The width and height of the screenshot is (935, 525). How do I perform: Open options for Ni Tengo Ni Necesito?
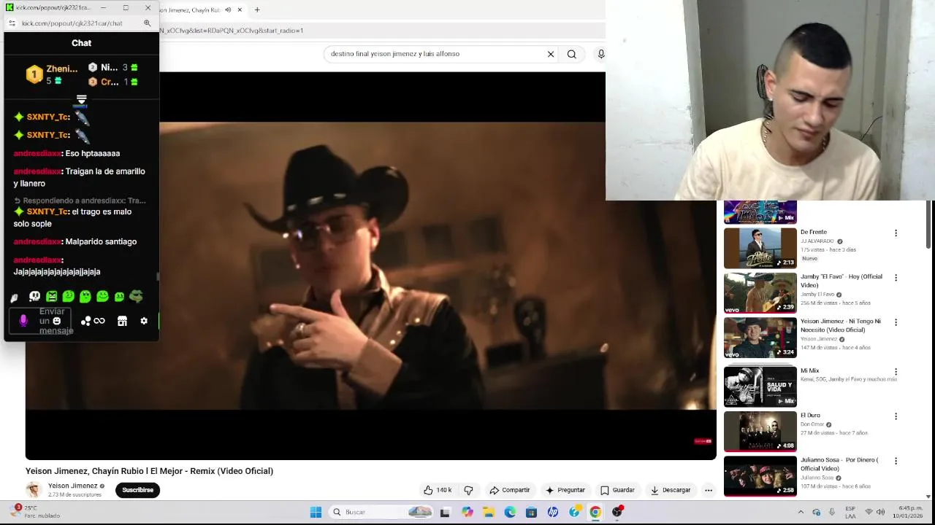coord(896,322)
